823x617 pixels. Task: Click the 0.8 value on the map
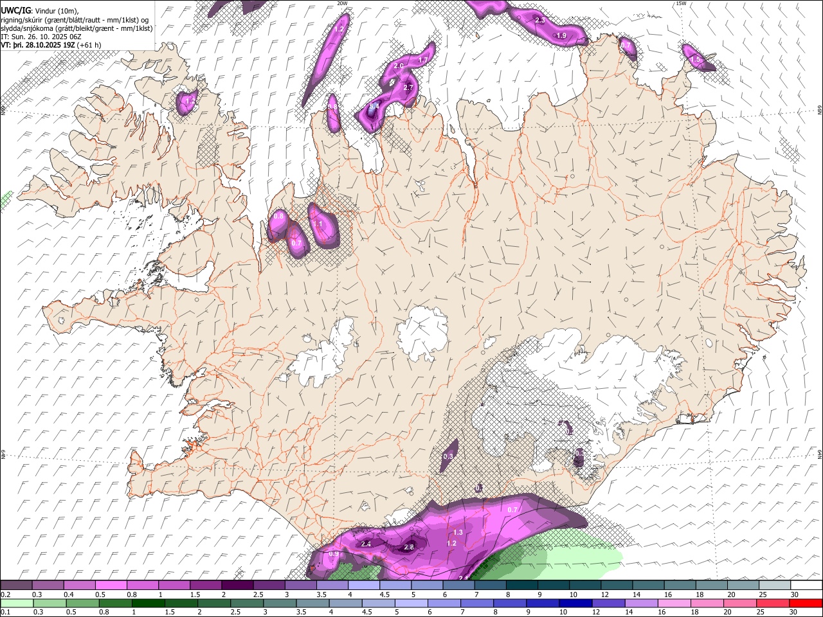click(278, 217)
